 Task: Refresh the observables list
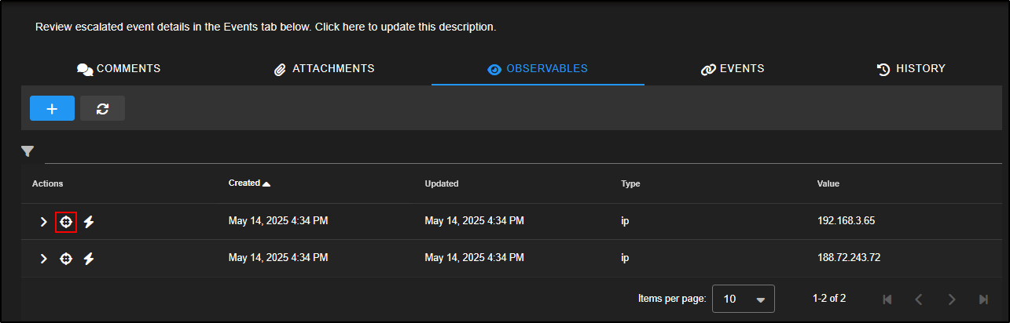(102, 108)
